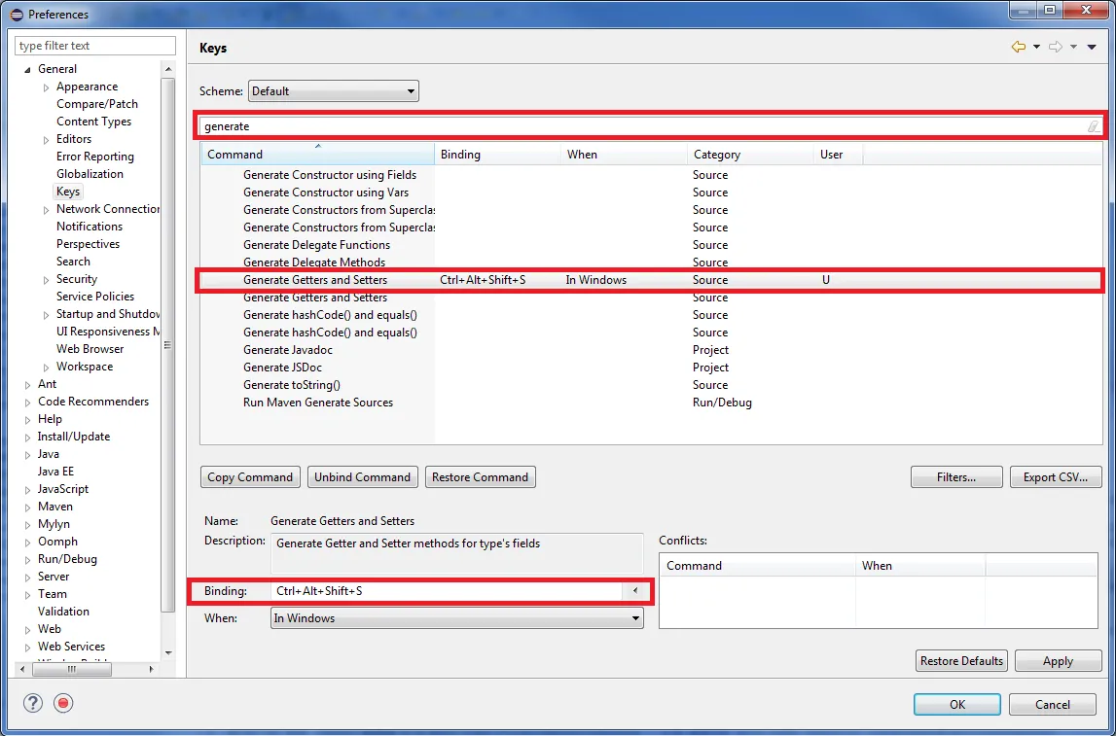The height and width of the screenshot is (736, 1116).
Task: Expand the Web Services tree node
Action: pos(28,648)
